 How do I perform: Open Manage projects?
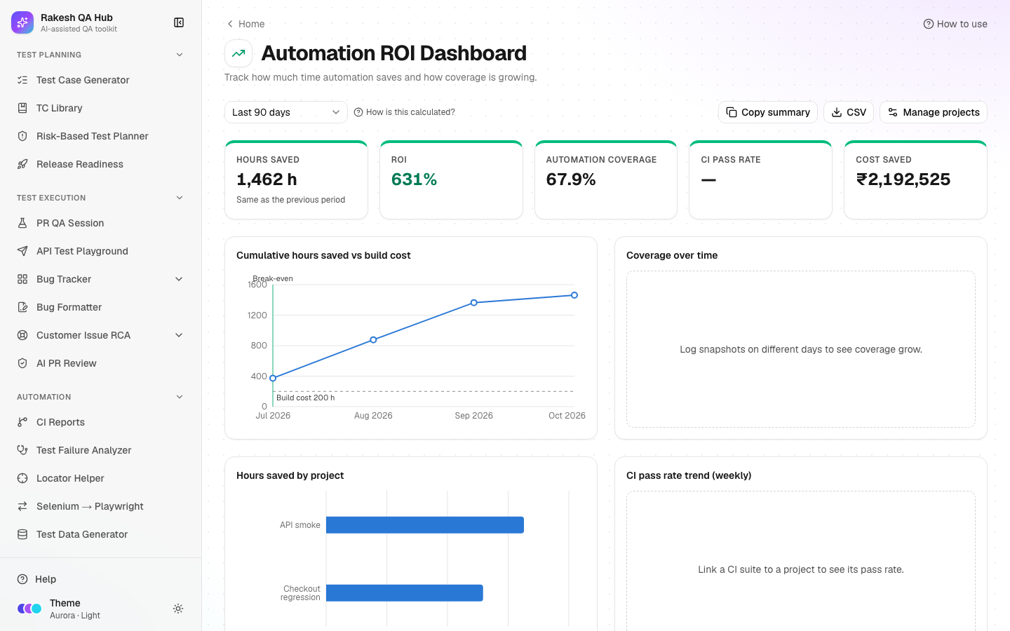933,112
